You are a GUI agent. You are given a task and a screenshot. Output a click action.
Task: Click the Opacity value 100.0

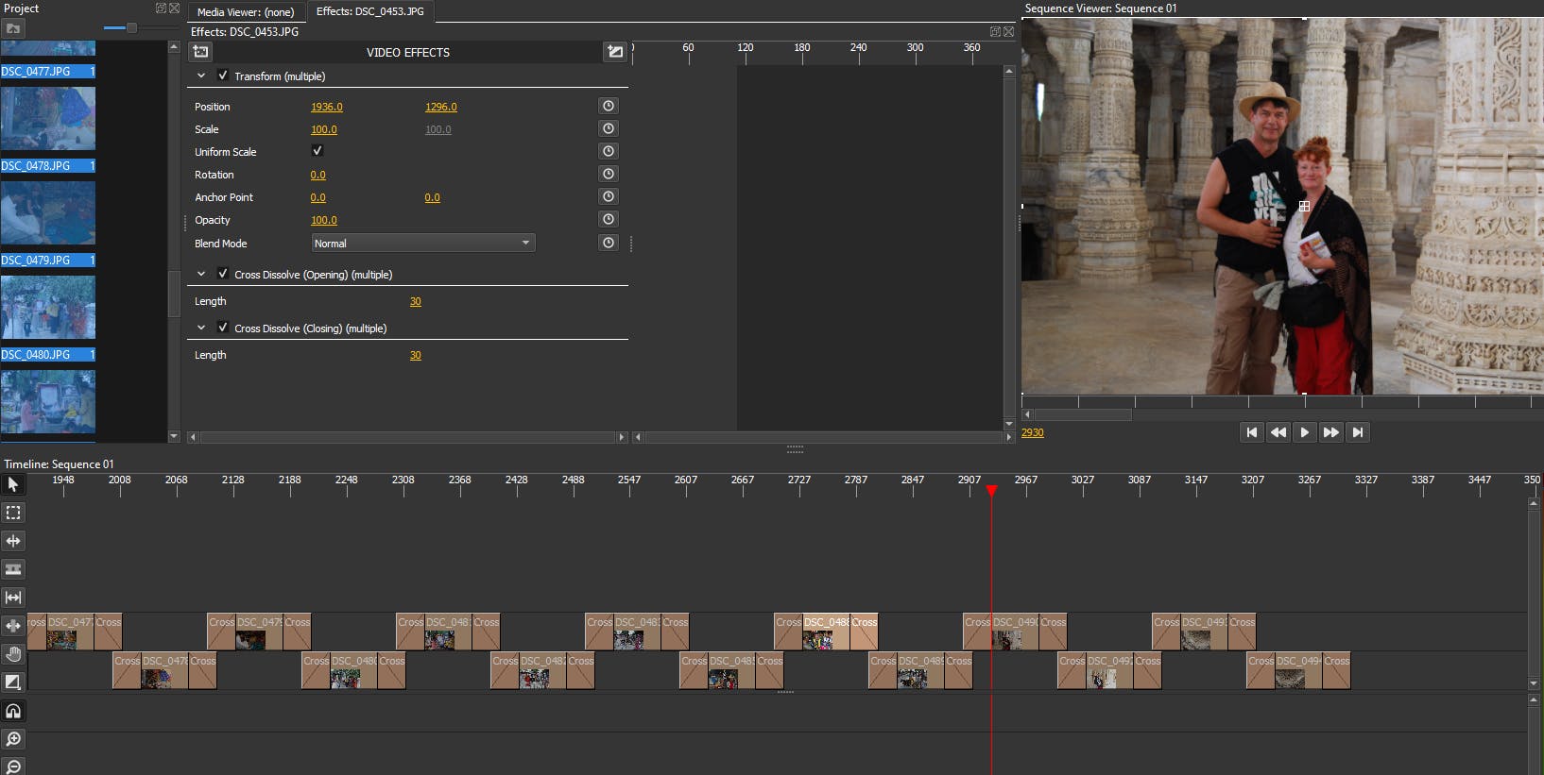pos(324,221)
